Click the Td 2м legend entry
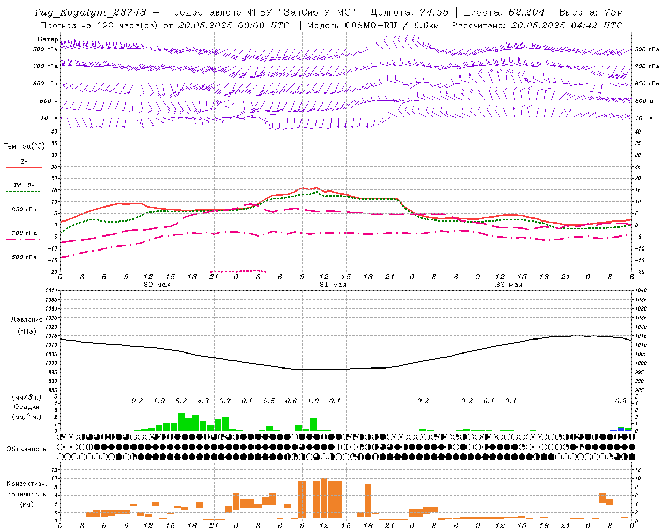662x530 pixels. tap(24, 185)
